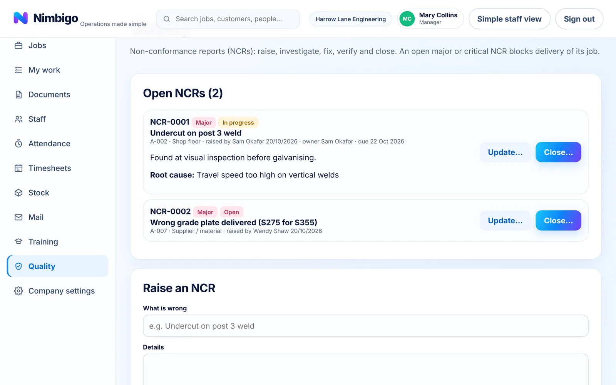Click the Jobs briefcase icon

pos(18,45)
